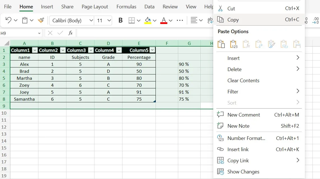Image resolution: width=320 pixels, height=179 pixels.
Task: Open the Column1 filter dropdown
Action: (35, 50)
